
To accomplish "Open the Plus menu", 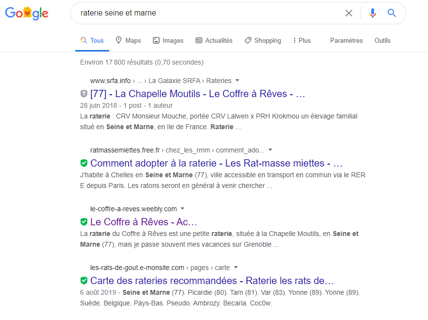I will coord(301,40).
